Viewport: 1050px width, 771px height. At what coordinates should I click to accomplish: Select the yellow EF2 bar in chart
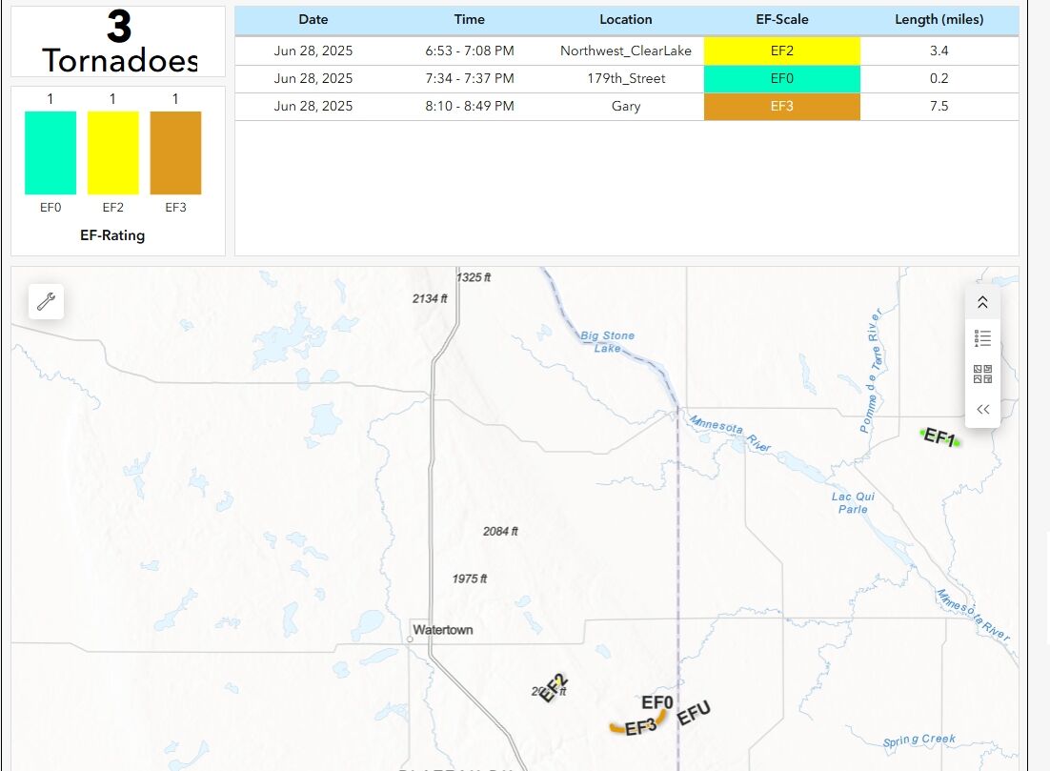[x=113, y=152]
